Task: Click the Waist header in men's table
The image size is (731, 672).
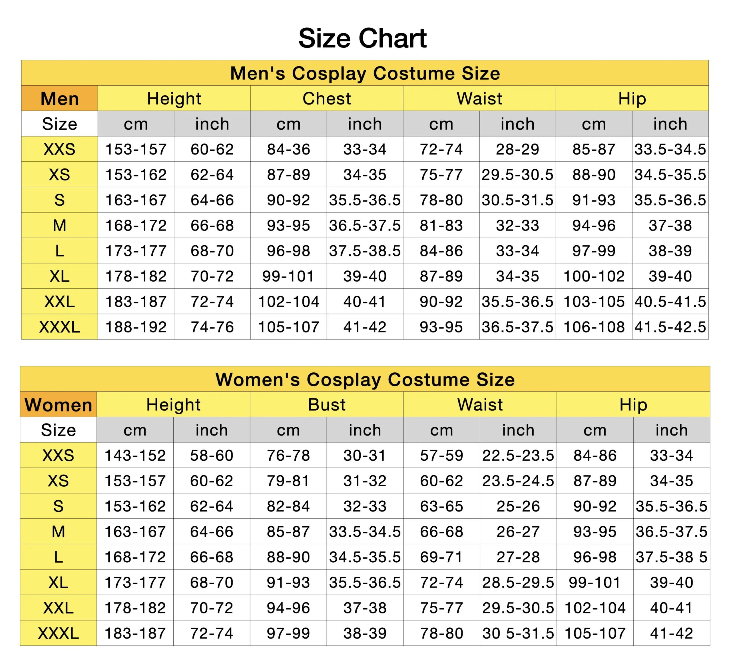Action: 479,99
